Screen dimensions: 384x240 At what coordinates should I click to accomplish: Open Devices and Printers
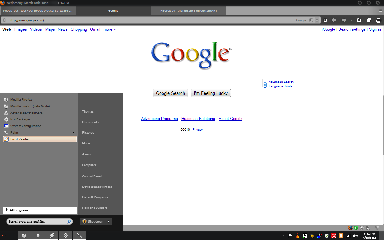click(x=97, y=187)
